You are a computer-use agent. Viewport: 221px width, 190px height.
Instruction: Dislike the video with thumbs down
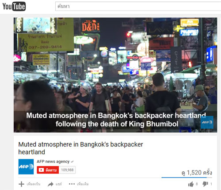(x=205, y=184)
